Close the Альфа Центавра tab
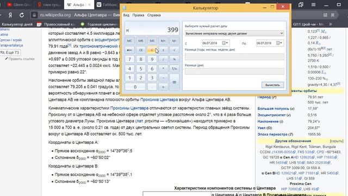Screen dimensions: 348x196 [x=89, y=5]
